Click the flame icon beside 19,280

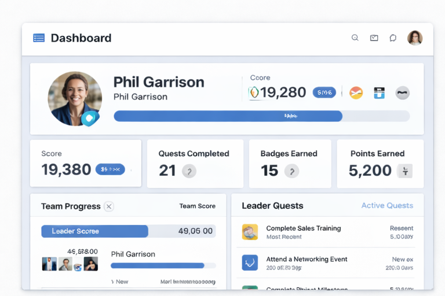[x=254, y=92]
